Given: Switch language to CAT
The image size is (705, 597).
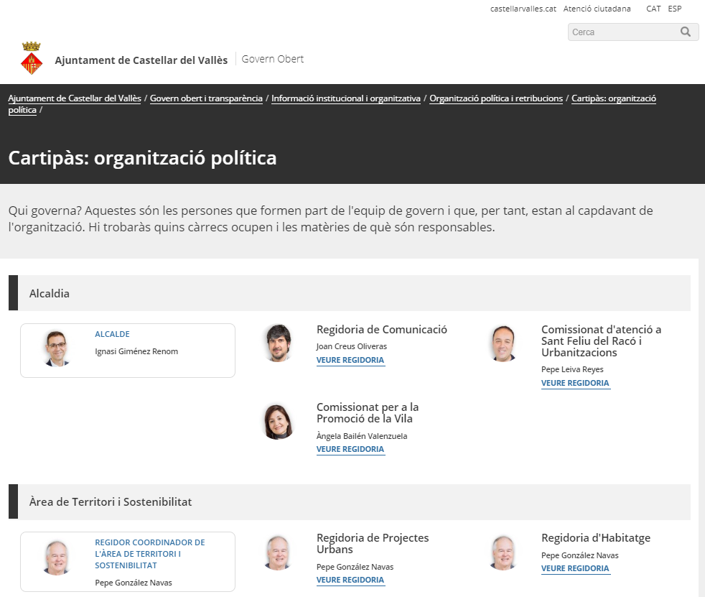Looking at the screenshot, I should (x=653, y=9).
